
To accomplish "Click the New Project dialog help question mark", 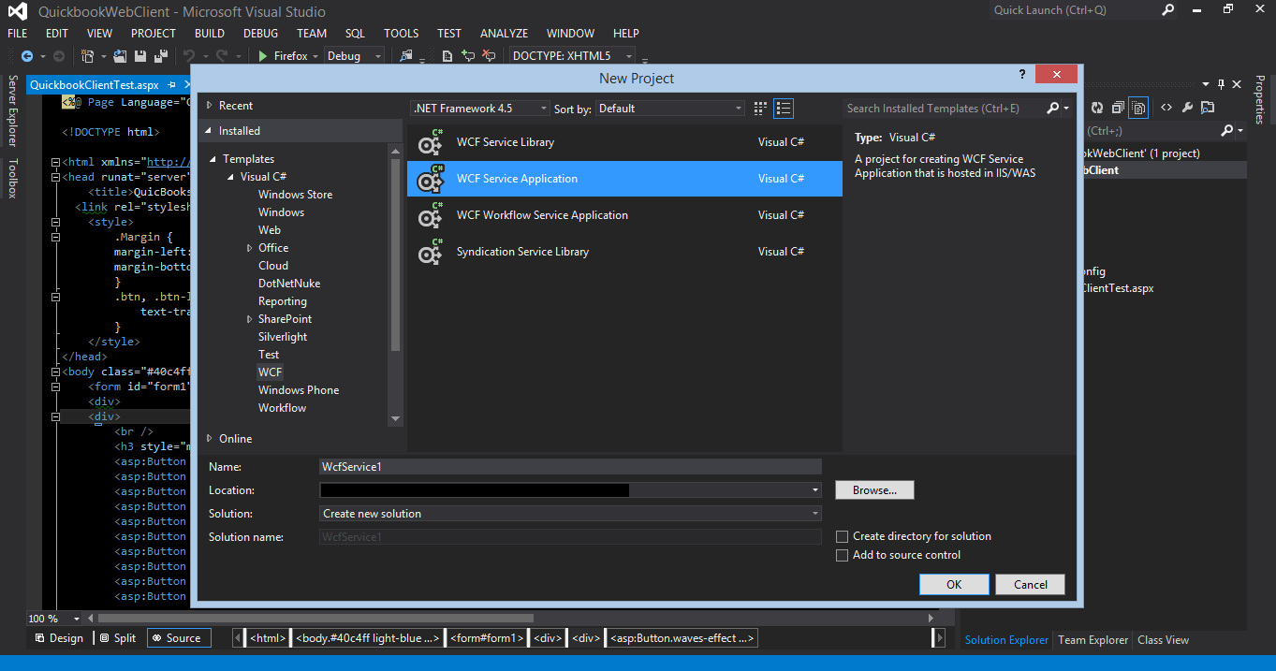I will (1021, 75).
